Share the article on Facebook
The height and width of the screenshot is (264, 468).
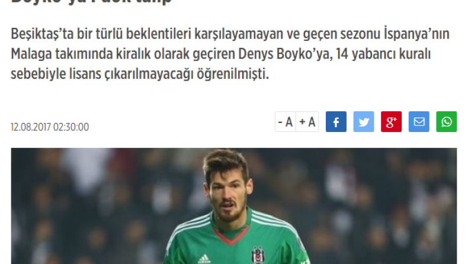336,122
